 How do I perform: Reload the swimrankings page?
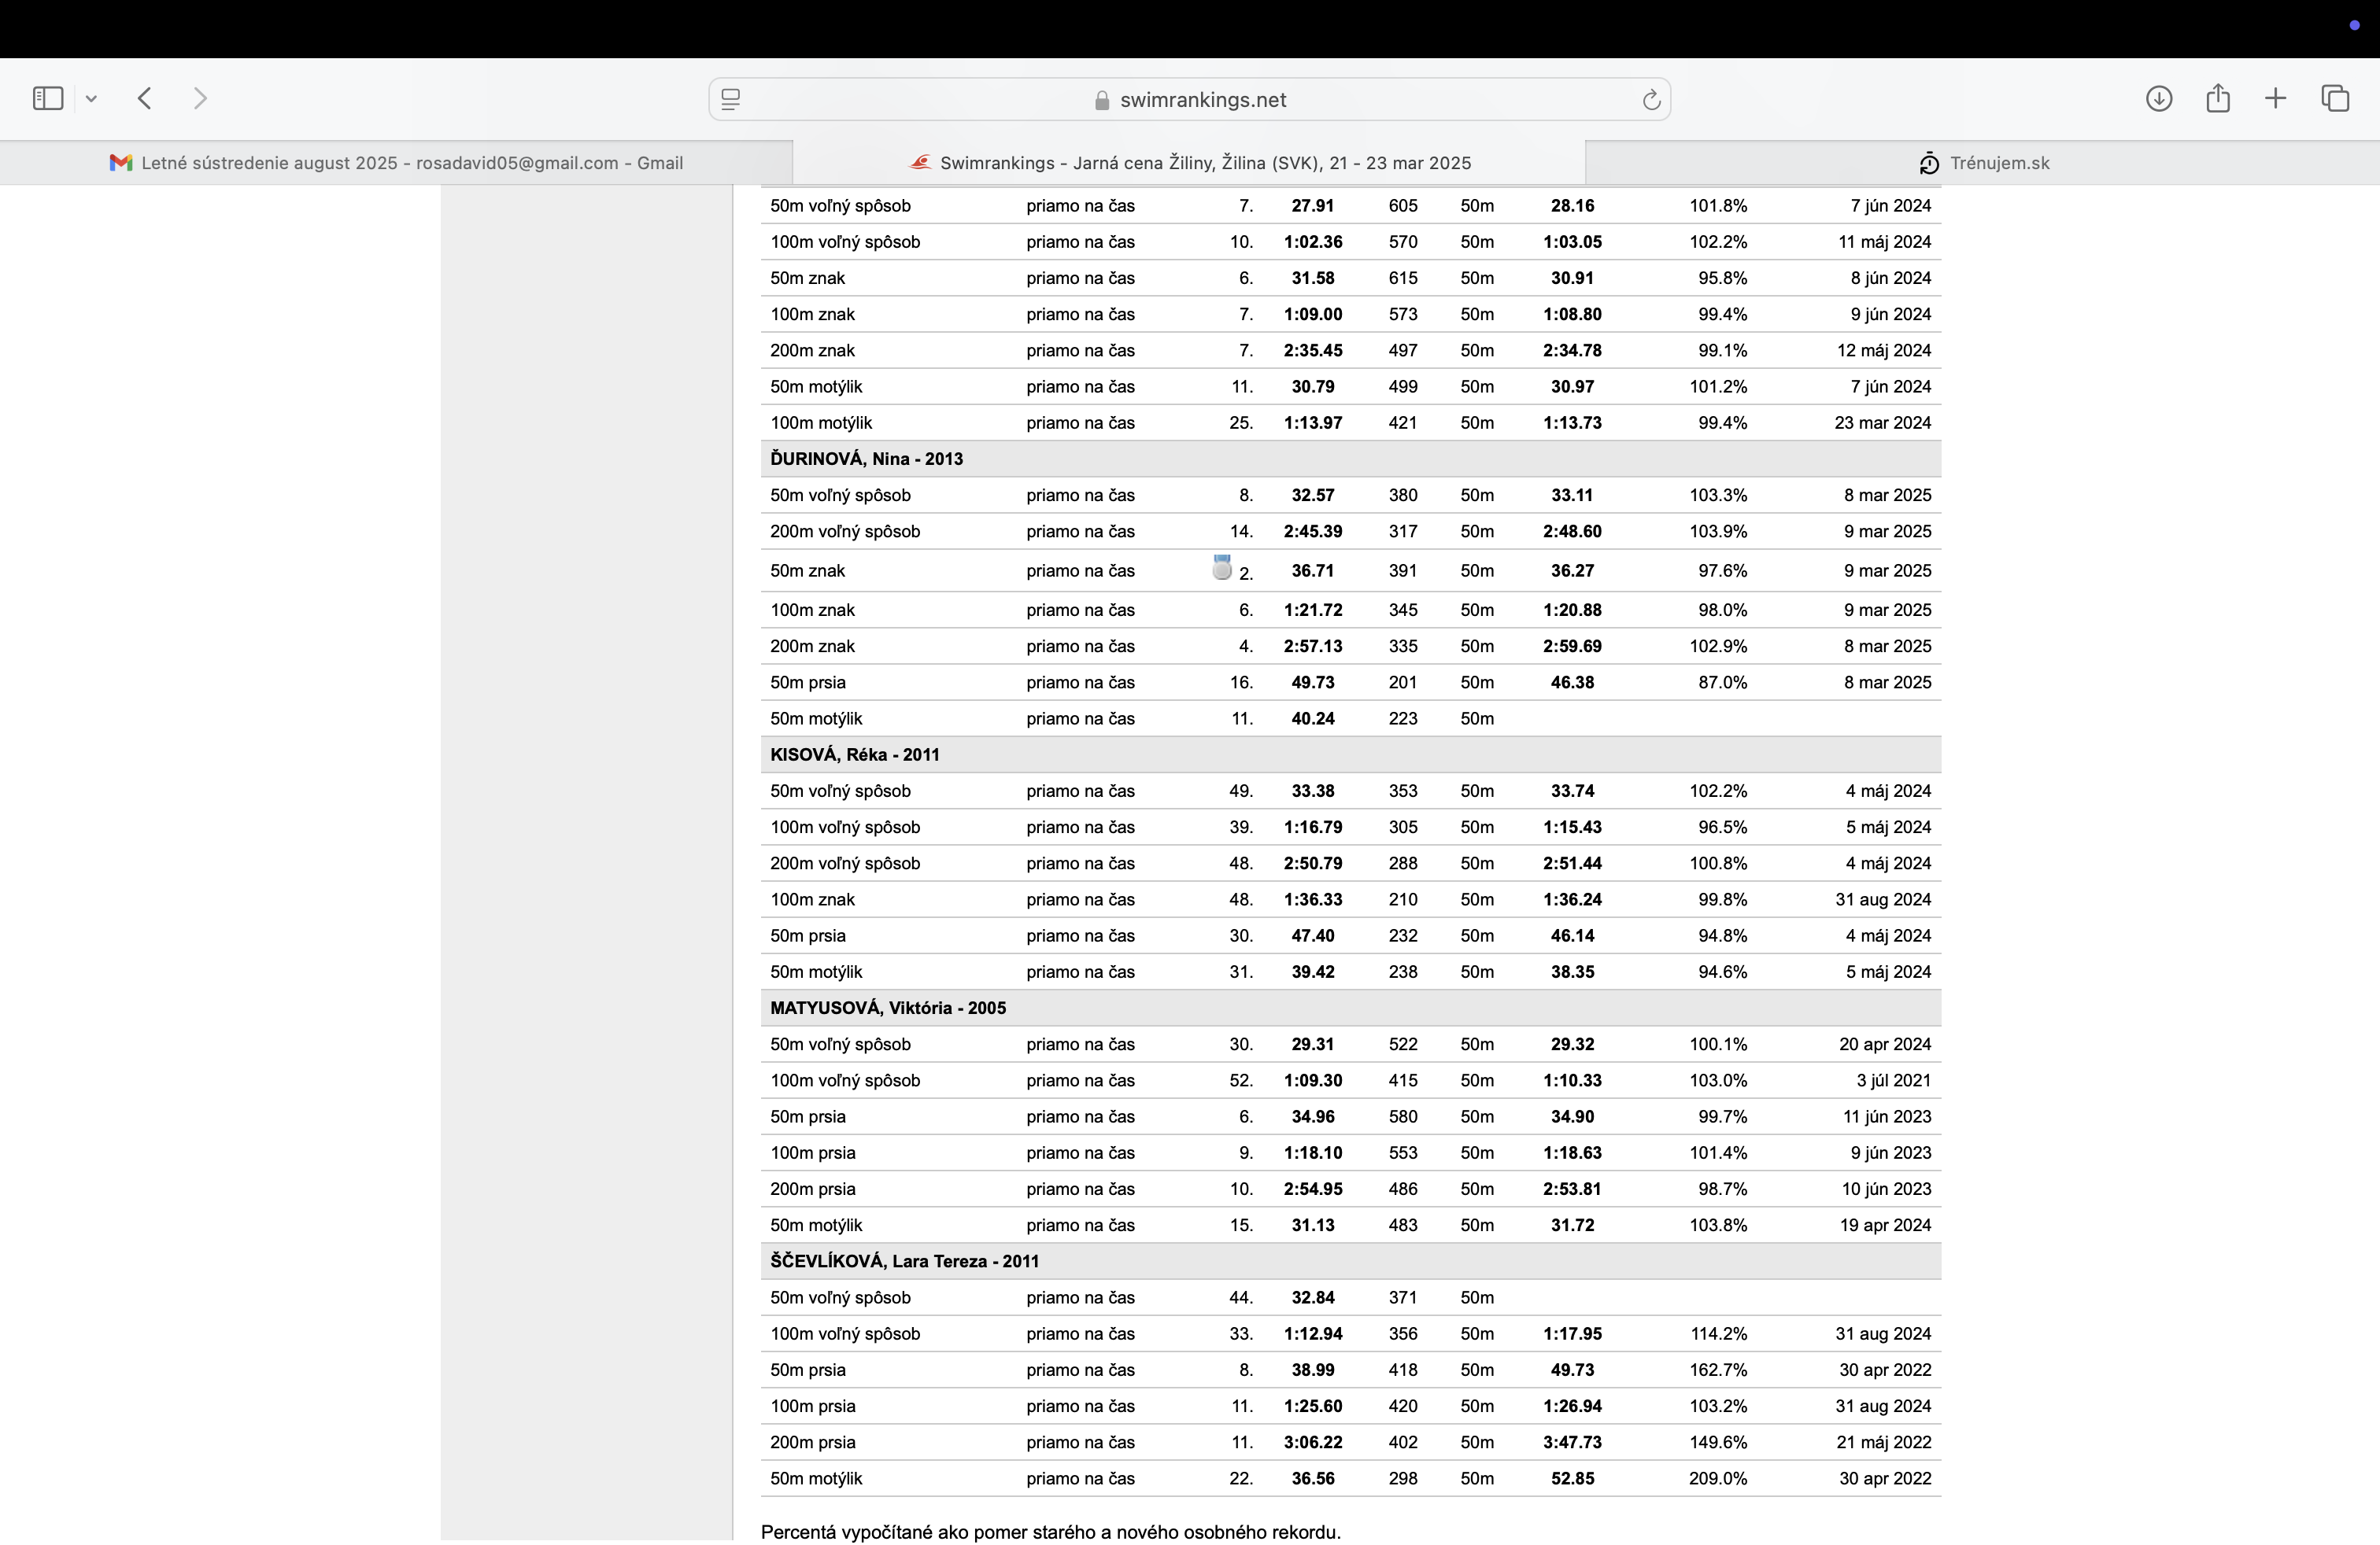coord(1651,100)
